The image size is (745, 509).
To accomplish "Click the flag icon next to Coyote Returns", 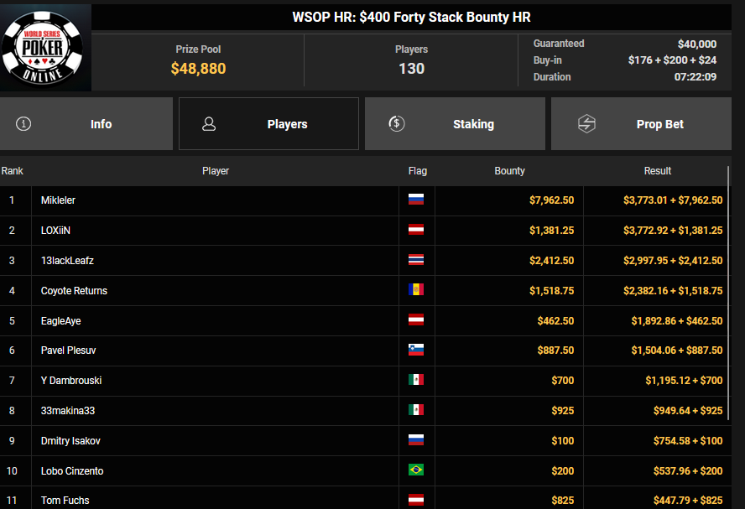I will pyautogui.click(x=416, y=290).
